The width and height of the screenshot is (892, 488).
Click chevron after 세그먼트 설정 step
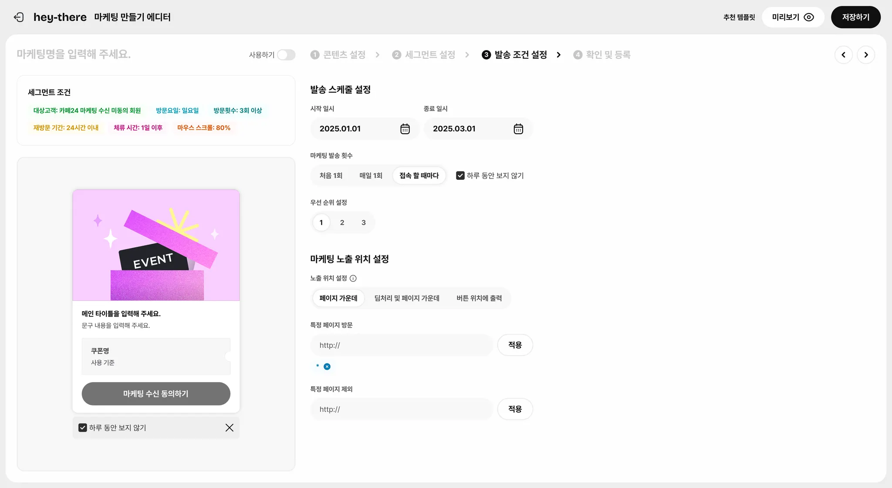(x=467, y=55)
